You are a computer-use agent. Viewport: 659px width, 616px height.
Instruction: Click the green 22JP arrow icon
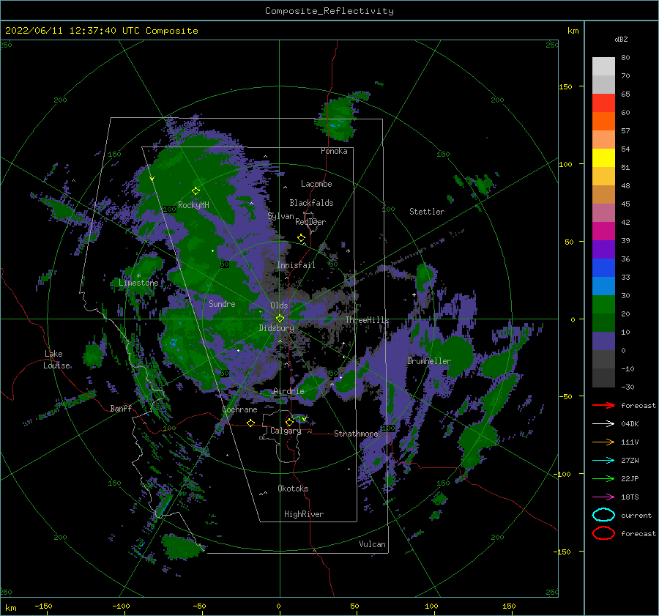[x=603, y=478]
